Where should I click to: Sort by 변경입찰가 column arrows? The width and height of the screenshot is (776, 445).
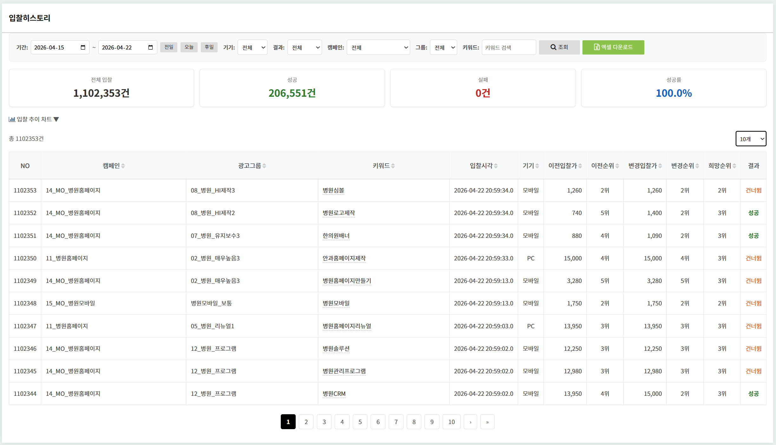(x=660, y=166)
